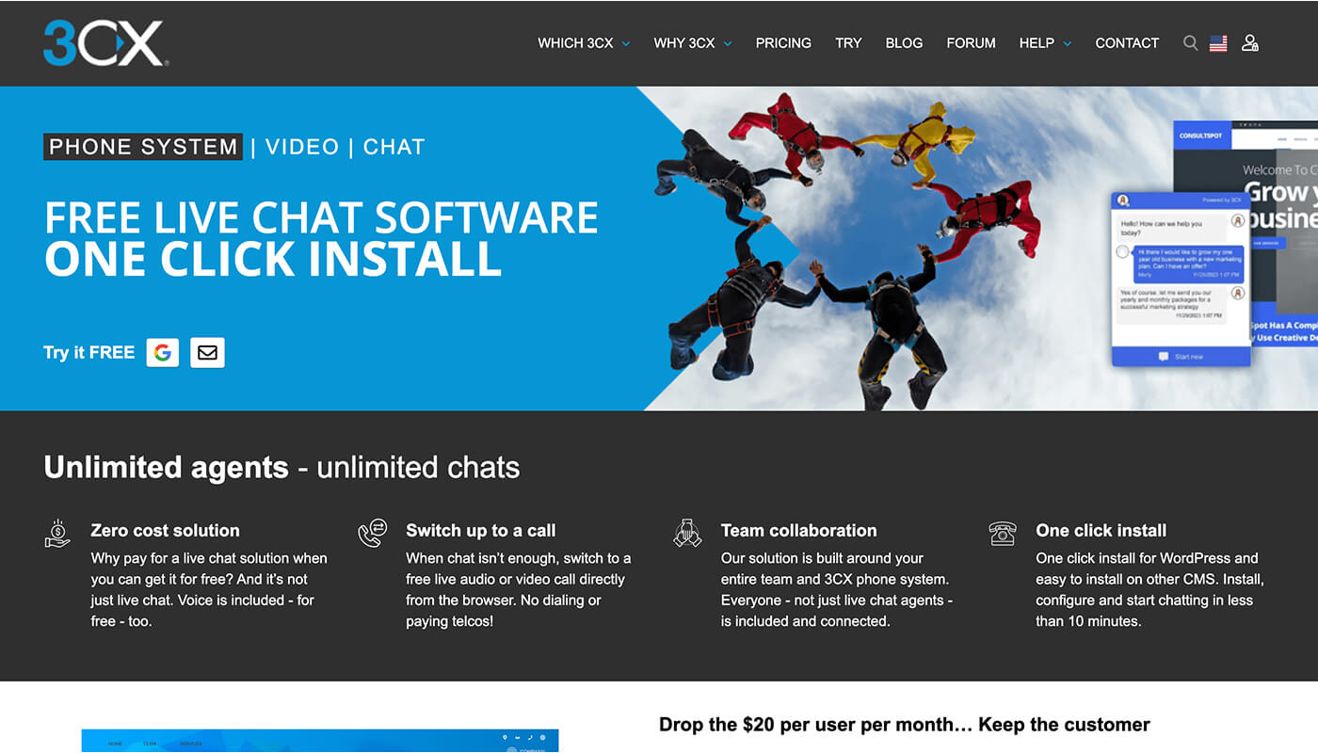The image size is (1318, 753).
Task: Select the VIDEO tab
Action: 302,147
